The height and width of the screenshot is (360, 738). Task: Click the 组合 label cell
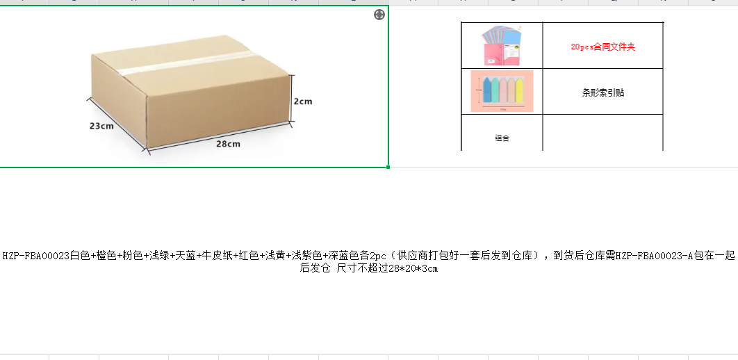coord(502,138)
